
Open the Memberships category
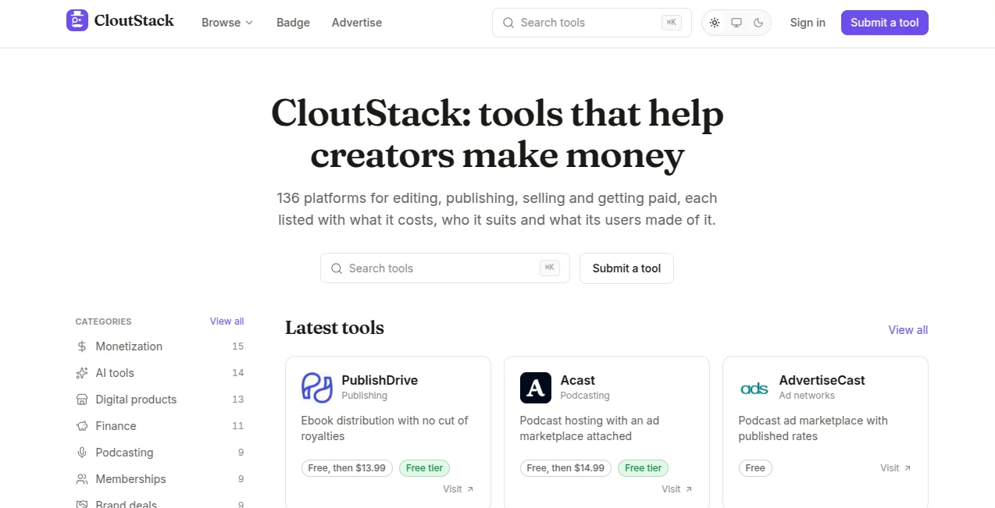point(160,479)
